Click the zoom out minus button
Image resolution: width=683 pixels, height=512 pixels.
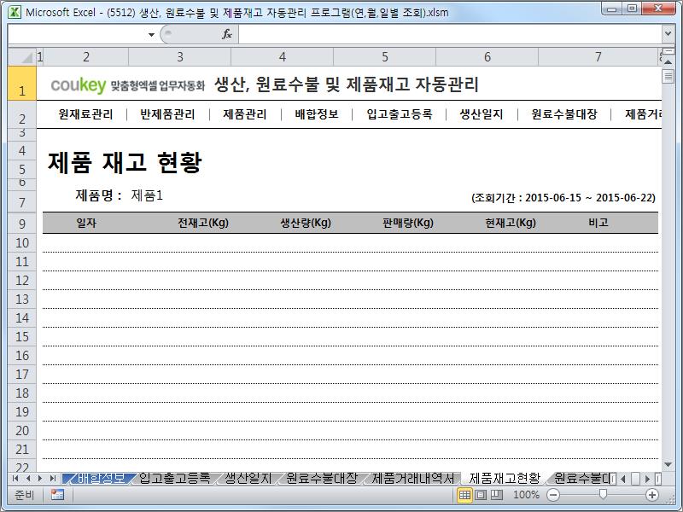553,495
